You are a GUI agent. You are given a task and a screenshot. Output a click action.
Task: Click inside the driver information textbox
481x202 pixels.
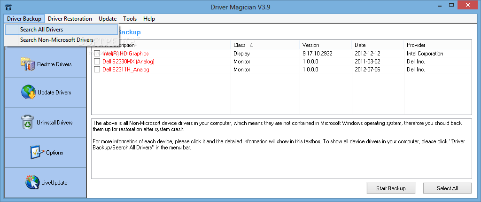tap(281, 148)
